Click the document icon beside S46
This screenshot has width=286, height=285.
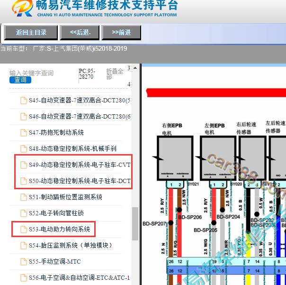[x=24, y=117]
